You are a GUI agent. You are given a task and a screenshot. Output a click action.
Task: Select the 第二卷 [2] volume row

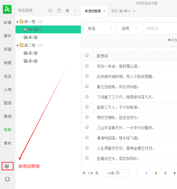pyautogui.click(x=48, y=45)
